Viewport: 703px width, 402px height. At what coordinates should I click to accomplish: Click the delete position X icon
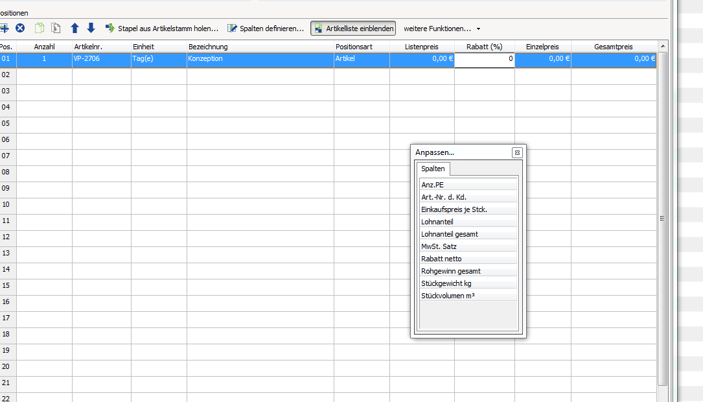point(20,29)
